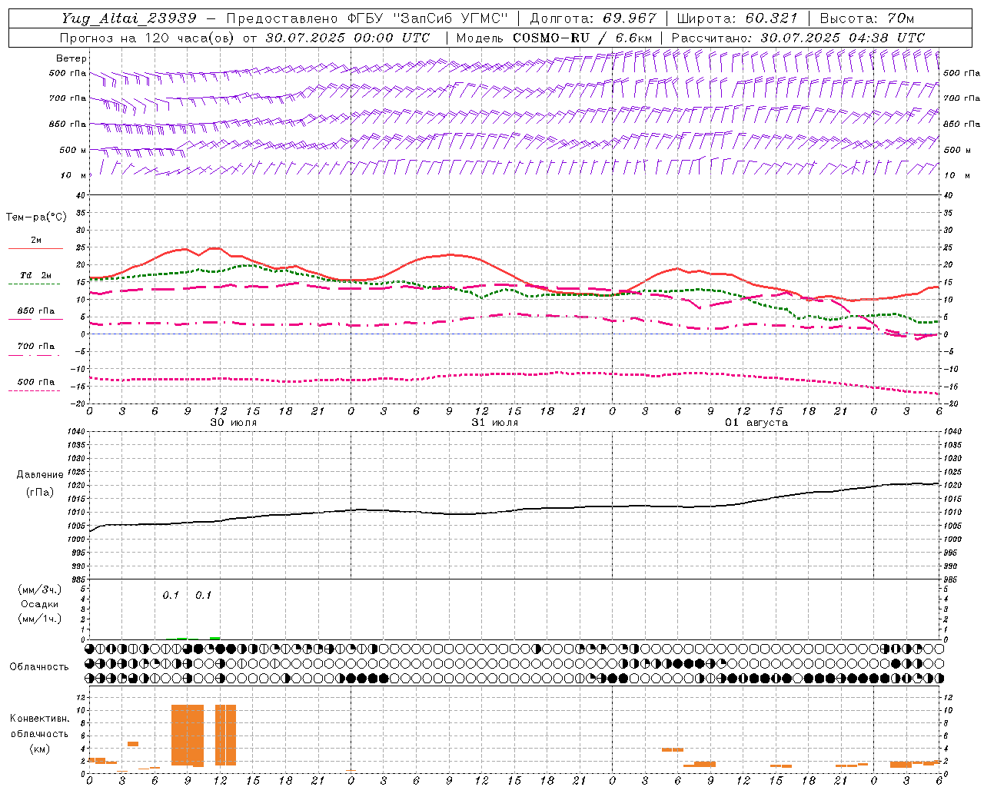This screenshot has width=984, height=787.
Task: Click the '30 июля' date label
Action: click(x=234, y=423)
